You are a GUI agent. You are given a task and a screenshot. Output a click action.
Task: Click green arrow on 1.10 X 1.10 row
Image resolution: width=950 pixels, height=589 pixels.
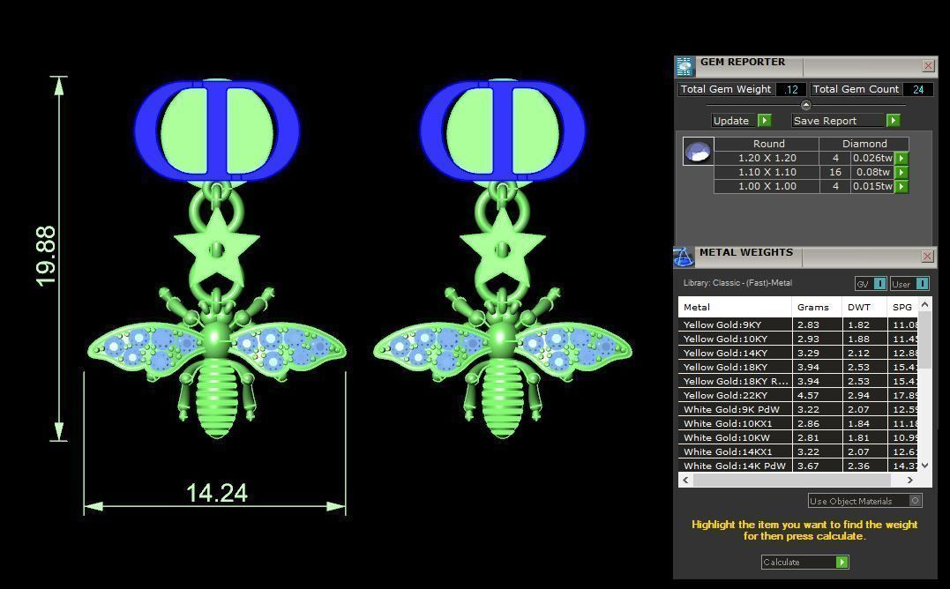[901, 172]
